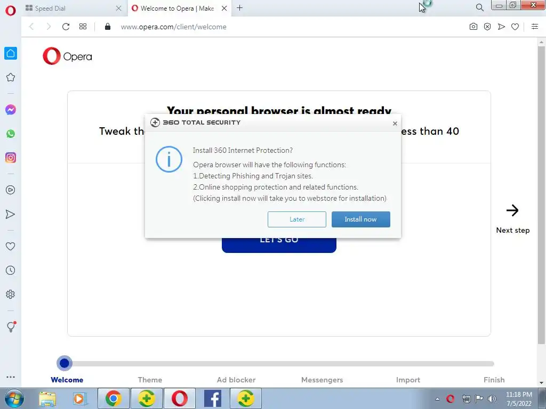
Task: Close the Welcome to Opera tab
Action: [224, 8]
